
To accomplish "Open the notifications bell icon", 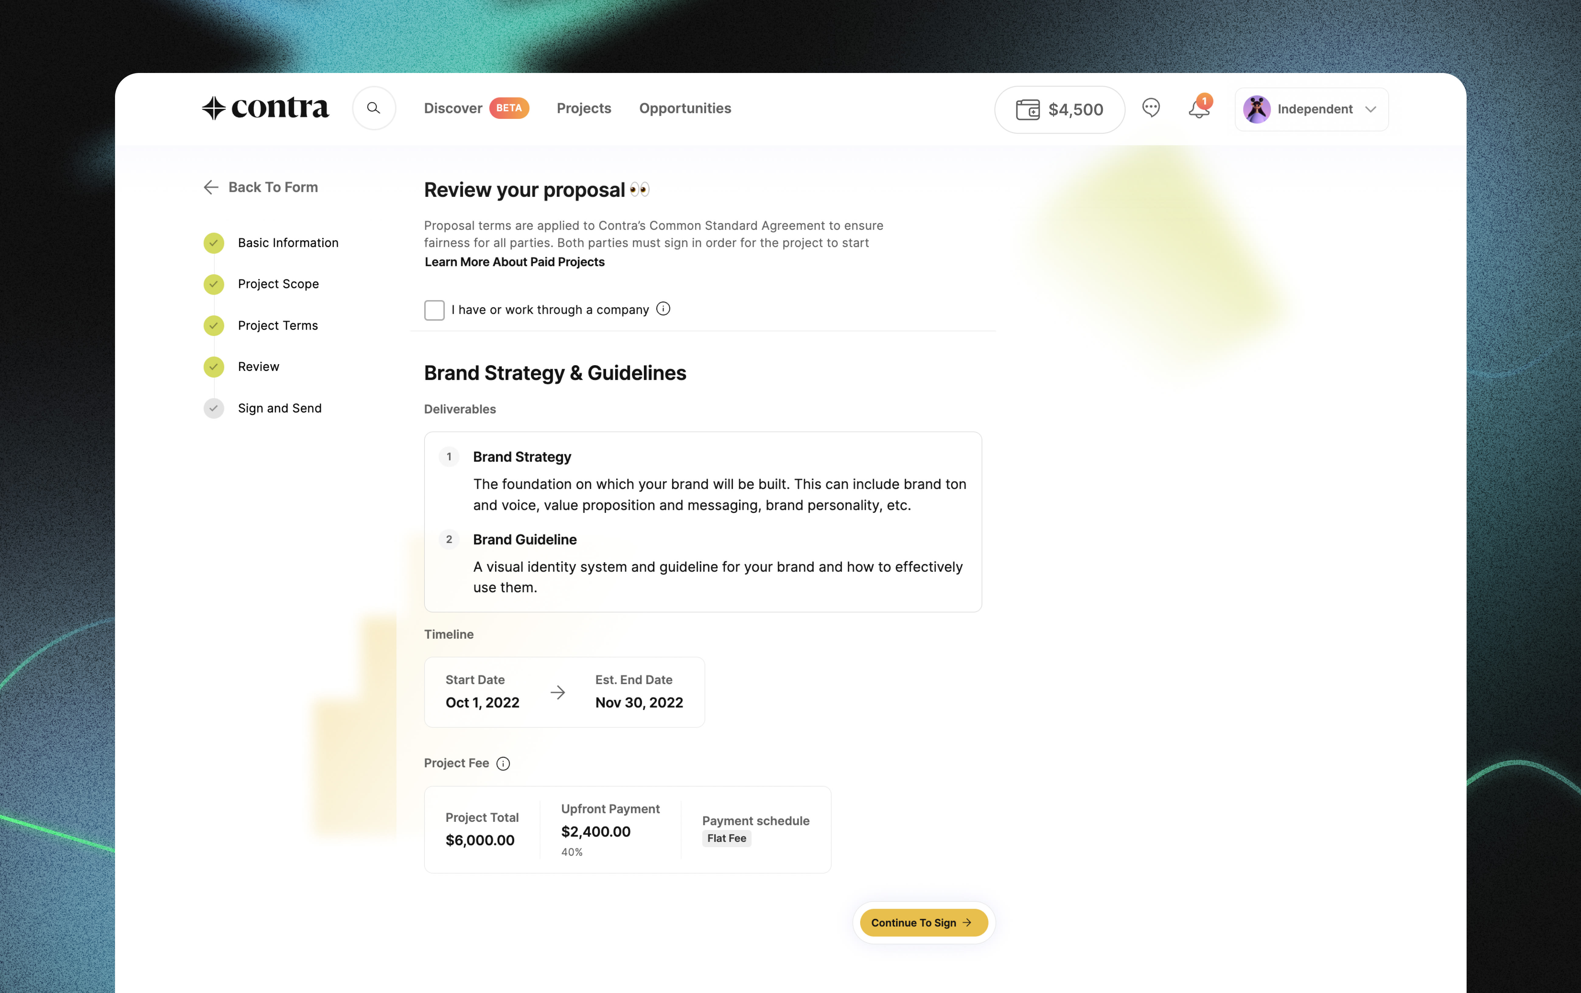I will tap(1199, 108).
